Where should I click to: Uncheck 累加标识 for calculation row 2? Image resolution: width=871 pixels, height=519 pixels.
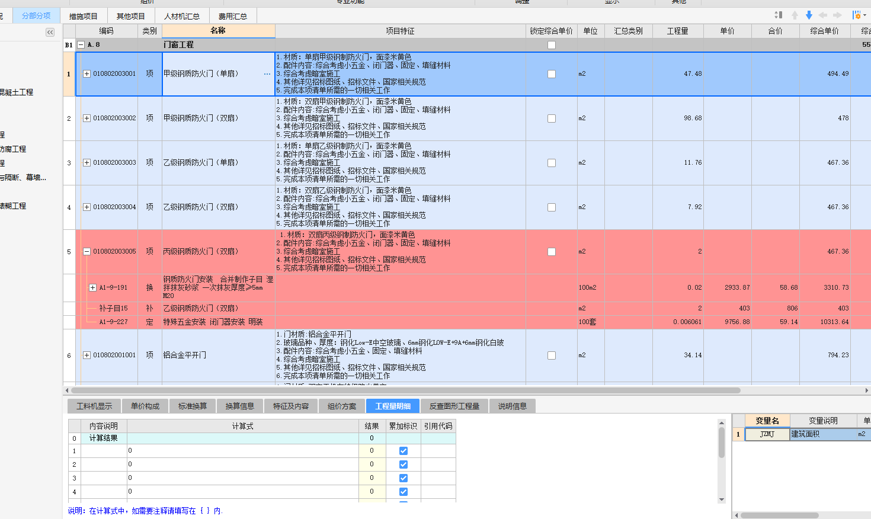[404, 464]
